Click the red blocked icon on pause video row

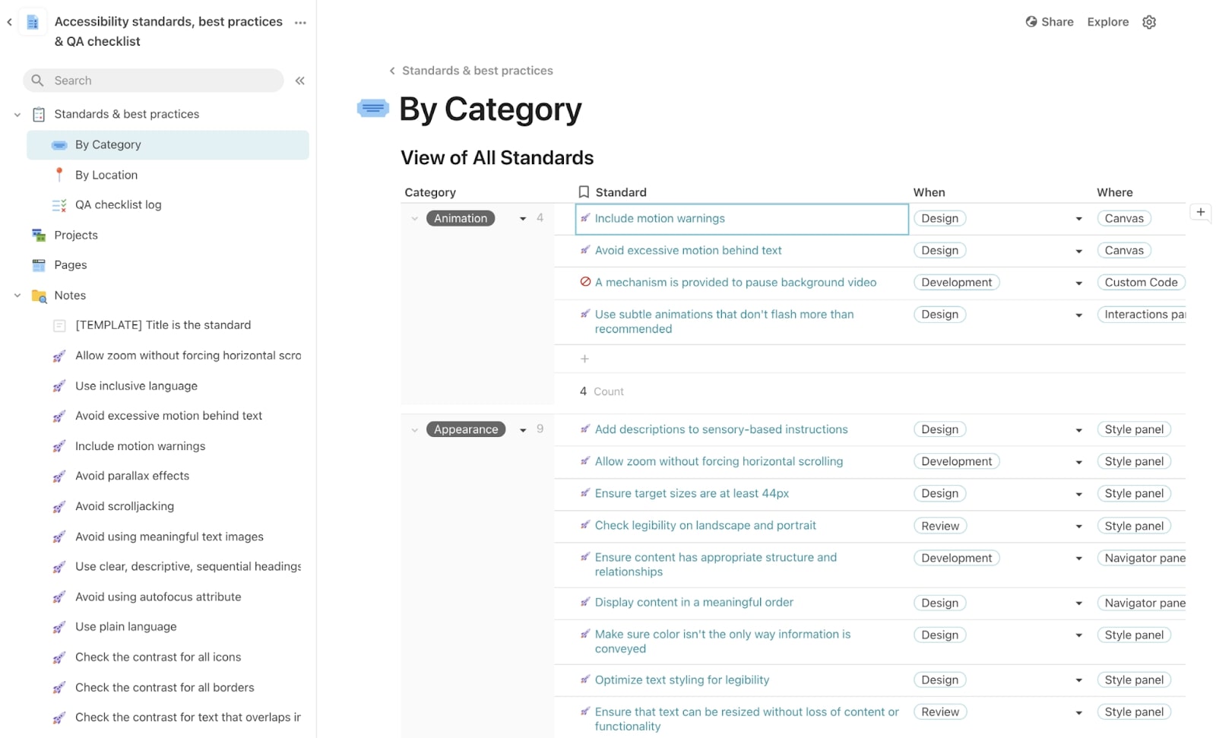tap(585, 282)
